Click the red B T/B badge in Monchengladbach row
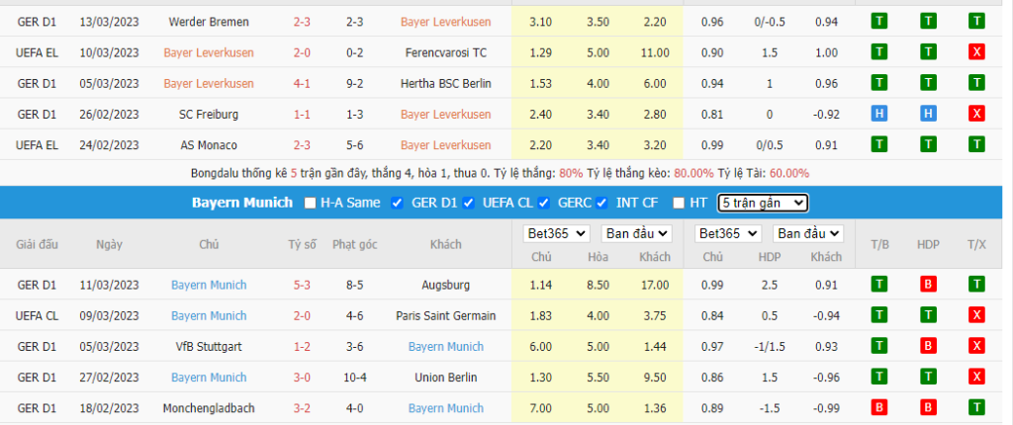 coord(878,407)
